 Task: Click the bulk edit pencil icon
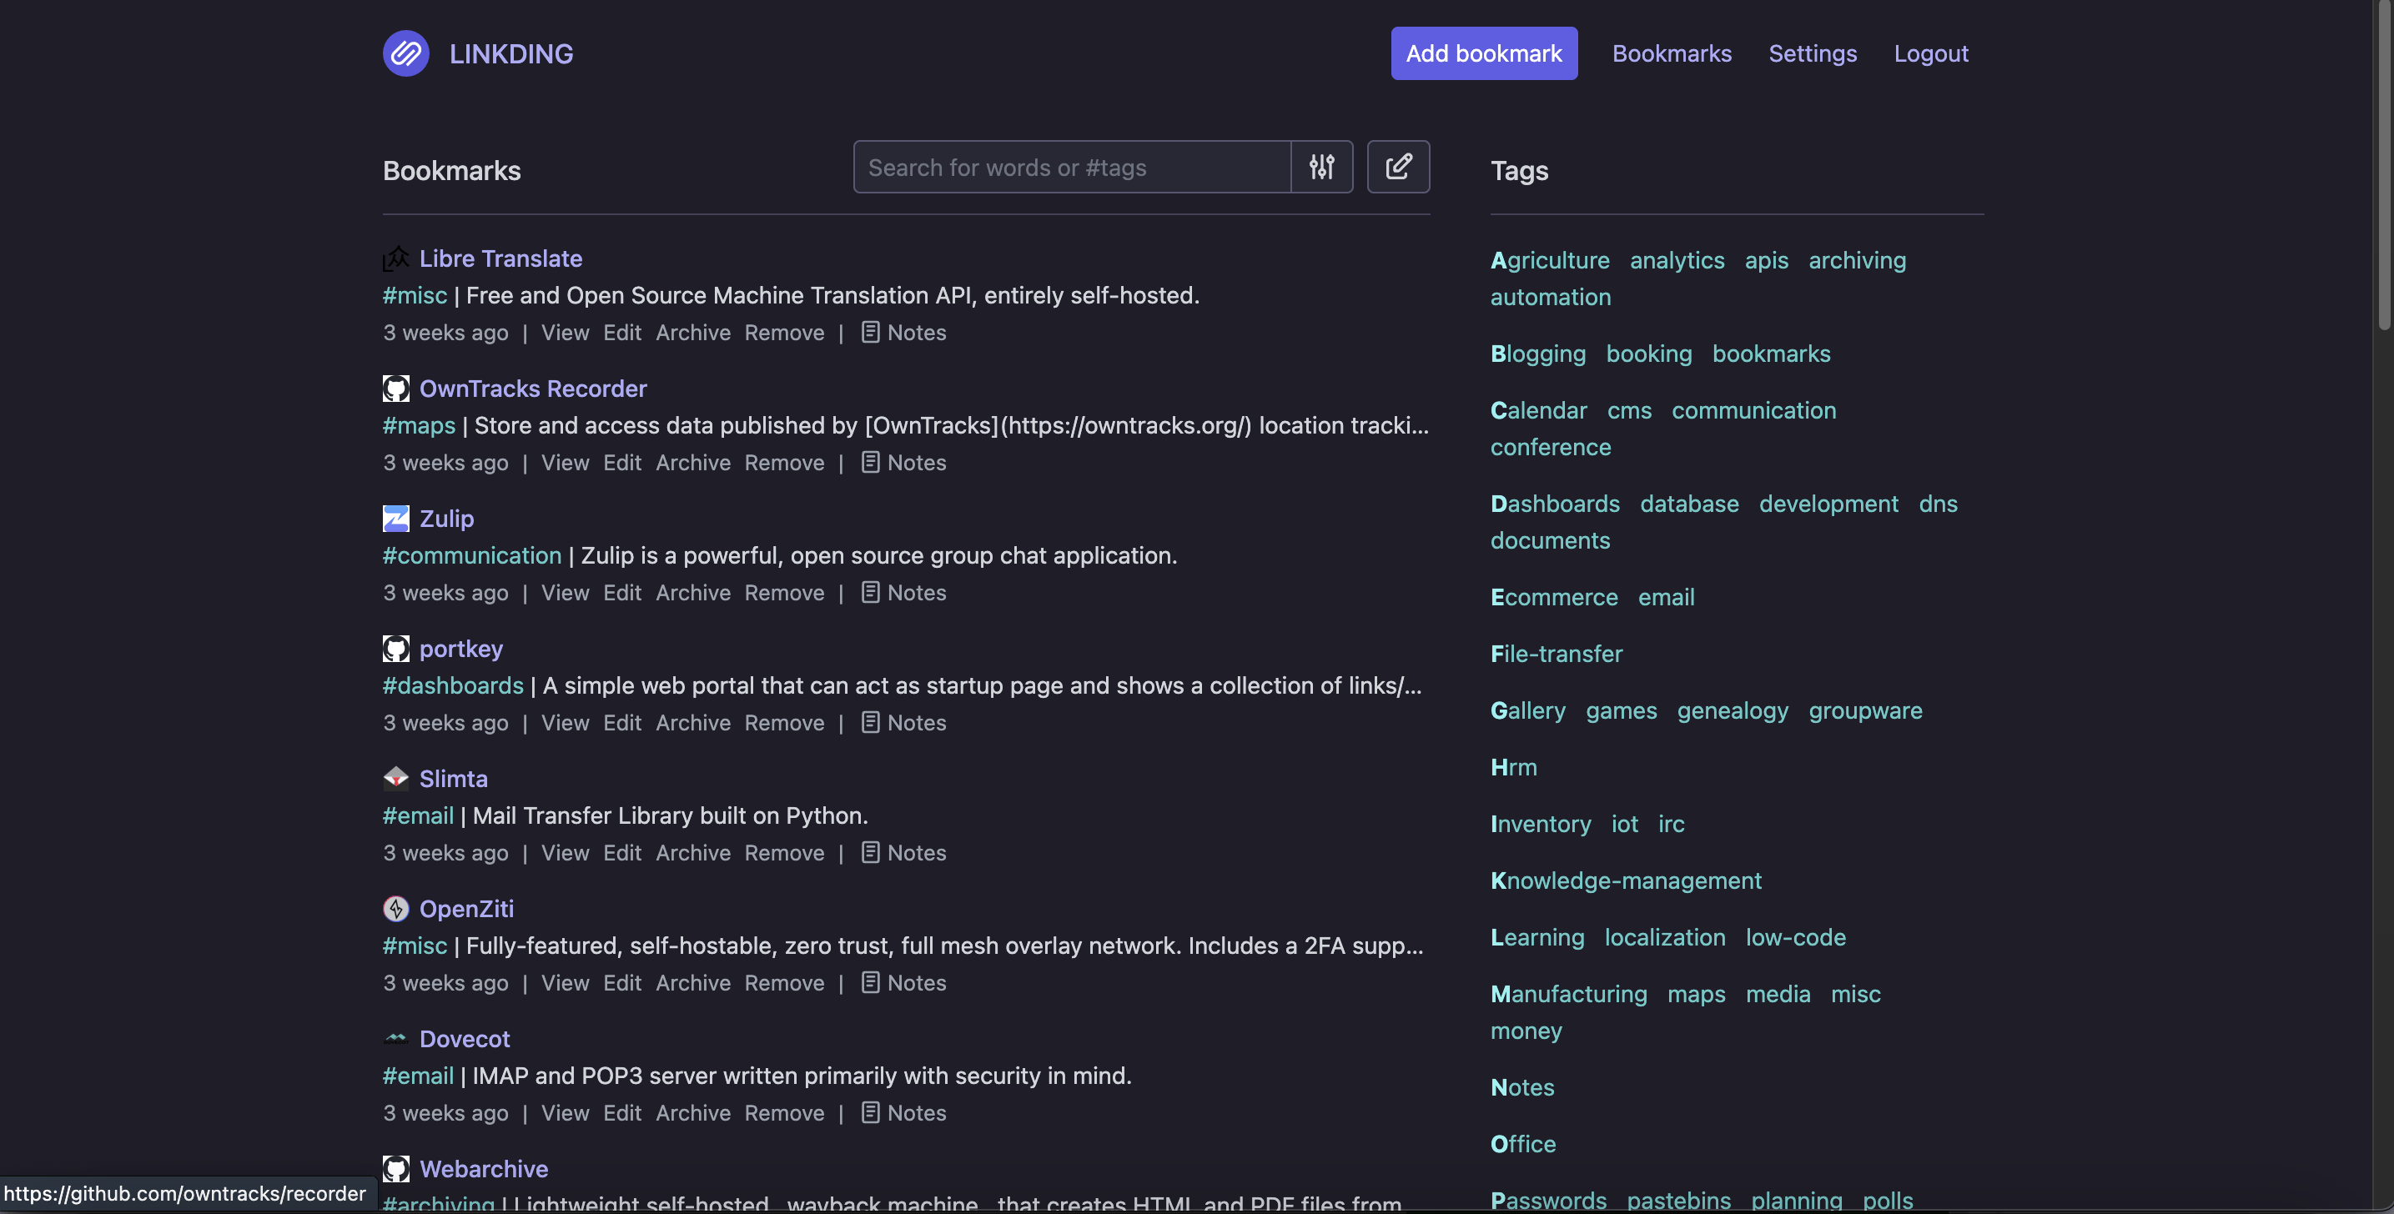click(x=1398, y=168)
